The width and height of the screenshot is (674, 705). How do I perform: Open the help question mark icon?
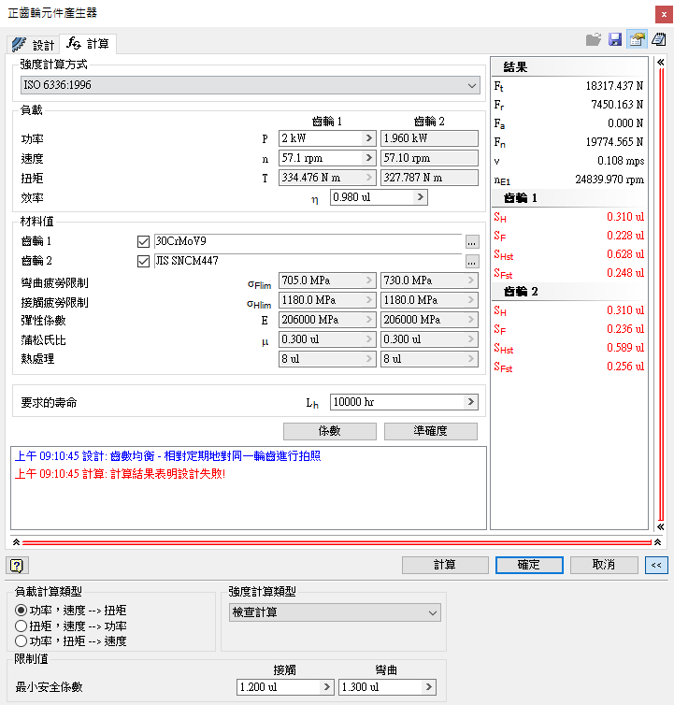pos(17,565)
